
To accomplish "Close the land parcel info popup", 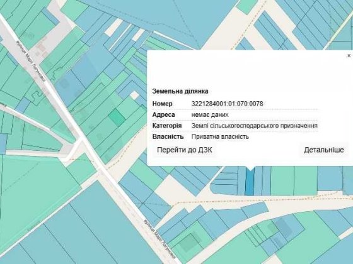I will pos(349,55).
